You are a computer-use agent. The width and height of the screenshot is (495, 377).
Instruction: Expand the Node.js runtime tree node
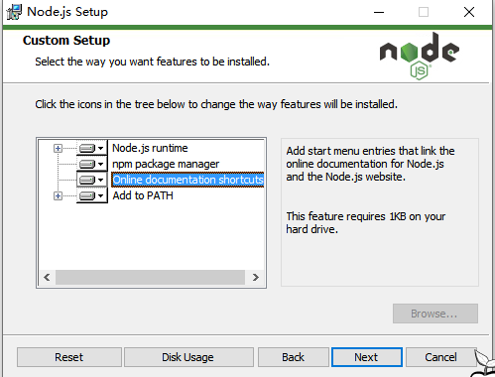point(58,148)
